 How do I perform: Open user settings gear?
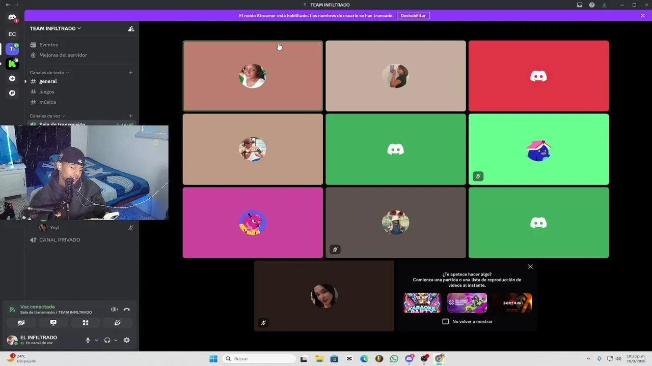127,340
